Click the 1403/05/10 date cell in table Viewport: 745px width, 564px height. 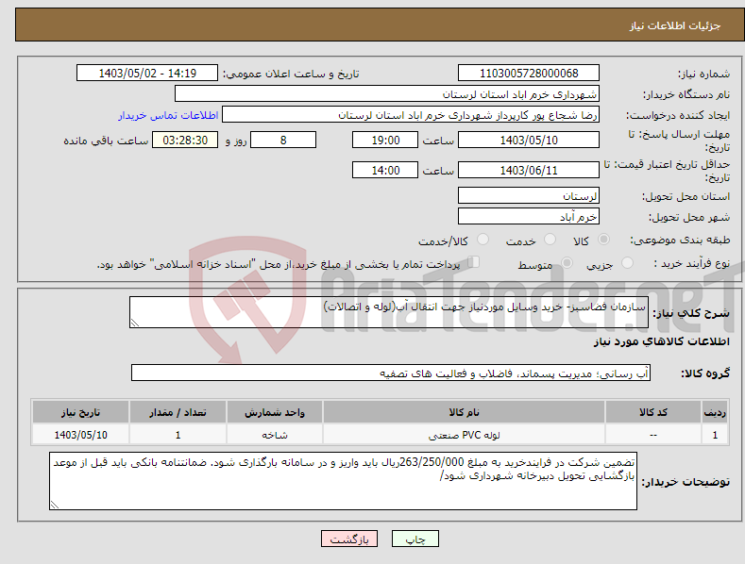pos(81,435)
